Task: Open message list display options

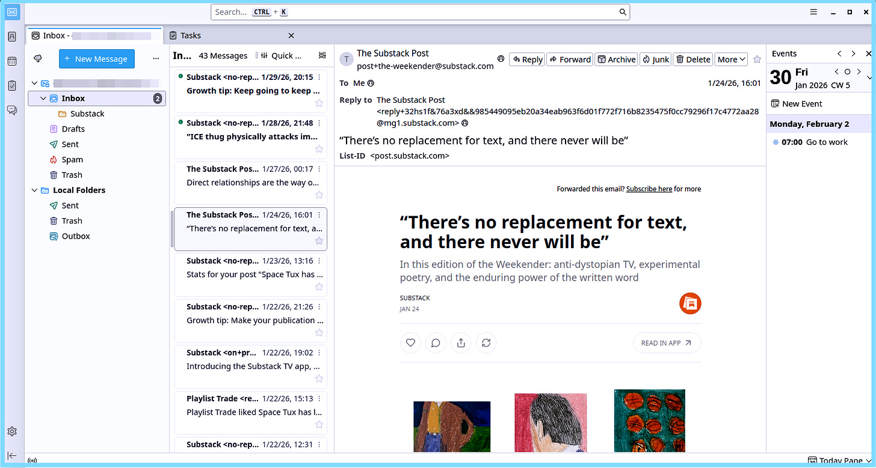Action: (x=322, y=55)
